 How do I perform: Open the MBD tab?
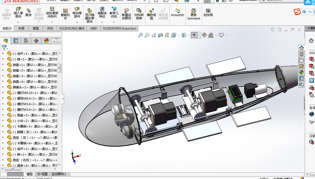(x=94, y=29)
